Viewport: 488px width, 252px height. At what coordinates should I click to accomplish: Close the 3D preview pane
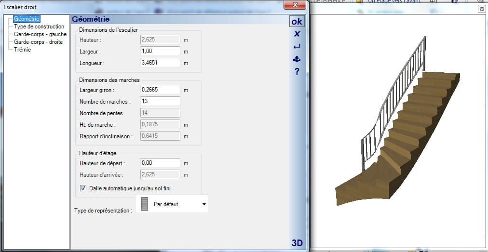tap(481, 9)
